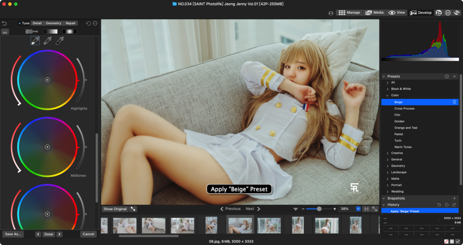Switch to Media mode
The image size is (463, 245).
(374, 13)
